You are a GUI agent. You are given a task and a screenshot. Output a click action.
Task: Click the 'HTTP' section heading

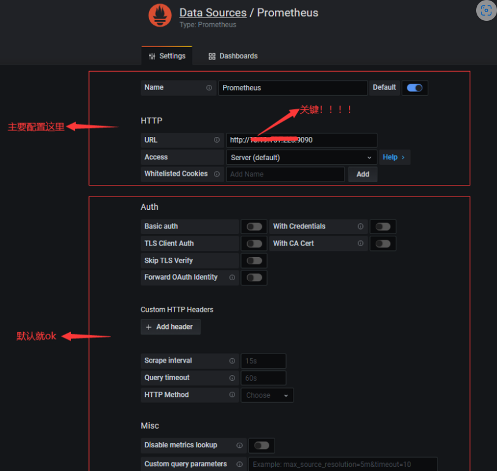(x=151, y=121)
